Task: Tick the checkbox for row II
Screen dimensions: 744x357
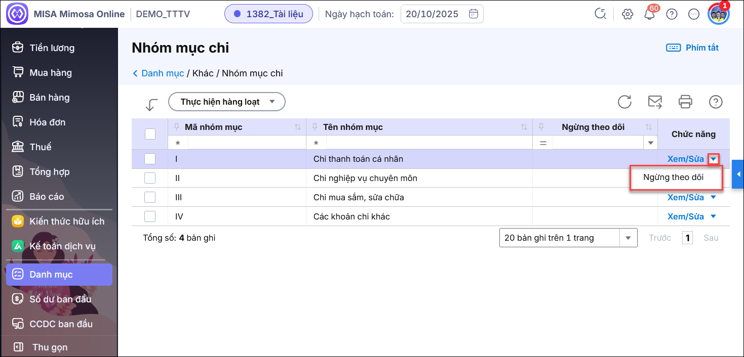Action: click(x=150, y=178)
